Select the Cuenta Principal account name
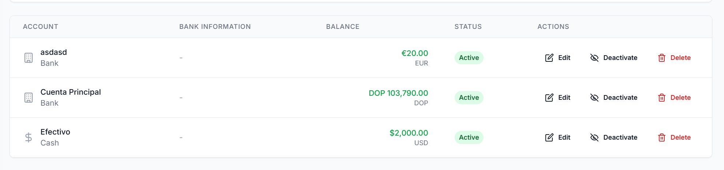Viewport: 724px width, 170px height. tap(71, 92)
